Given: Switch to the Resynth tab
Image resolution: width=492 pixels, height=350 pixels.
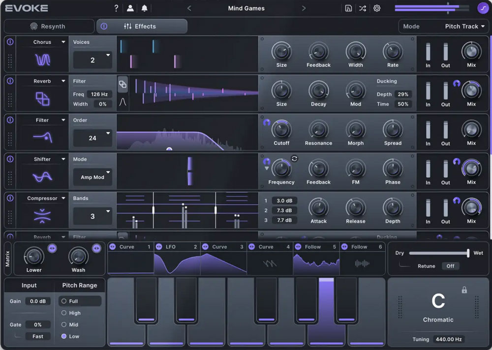Looking at the screenshot, I should click(48, 27).
